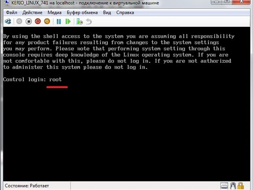This screenshot has height=190, width=253.
Task: Click the lock icon in status bar
Action: coord(241,186)
